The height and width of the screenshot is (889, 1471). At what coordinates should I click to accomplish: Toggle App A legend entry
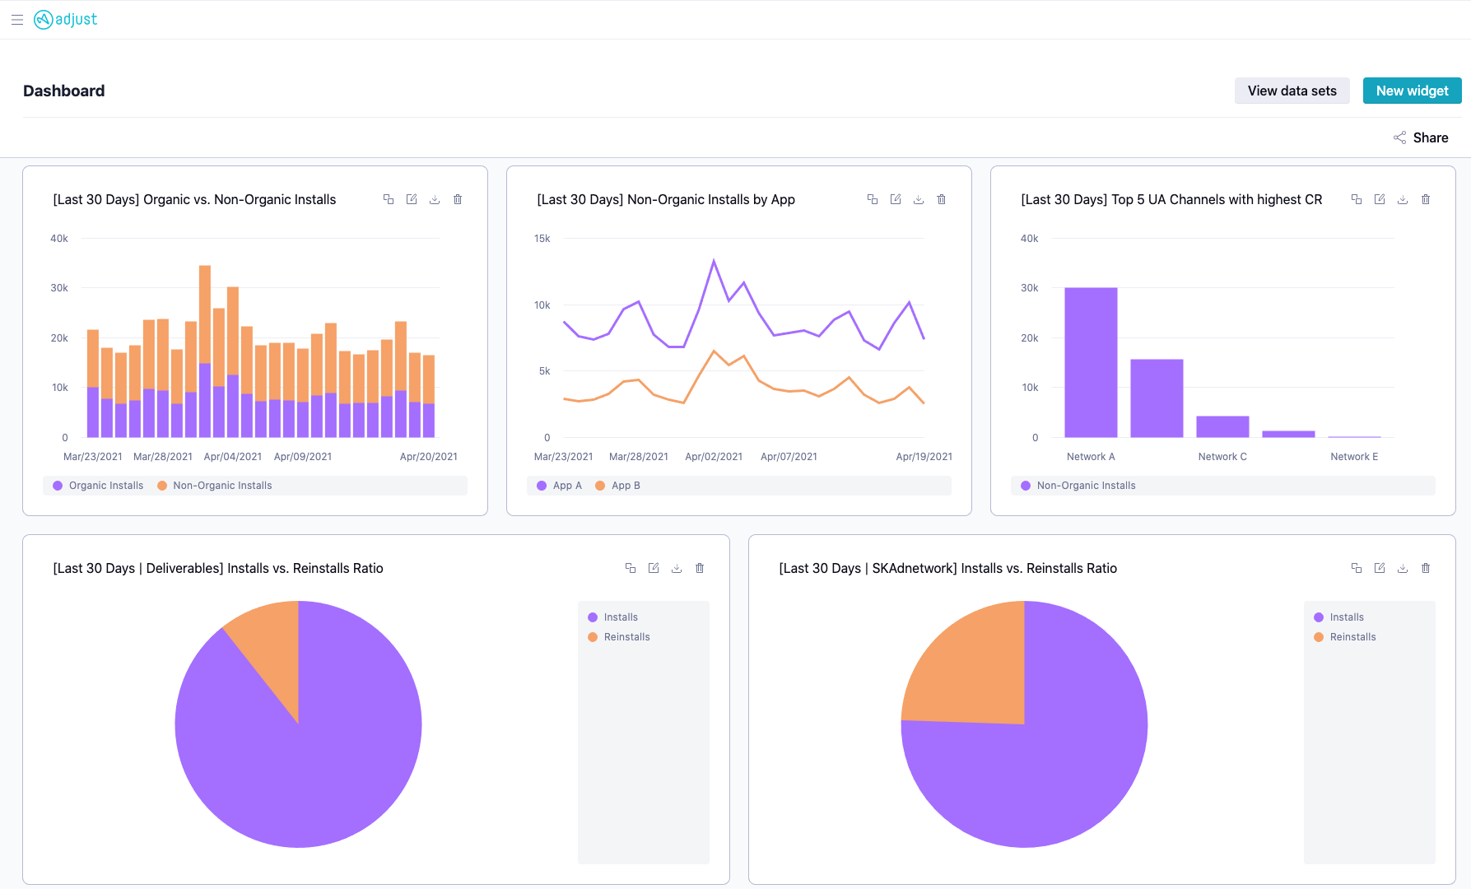click(560, 486)
